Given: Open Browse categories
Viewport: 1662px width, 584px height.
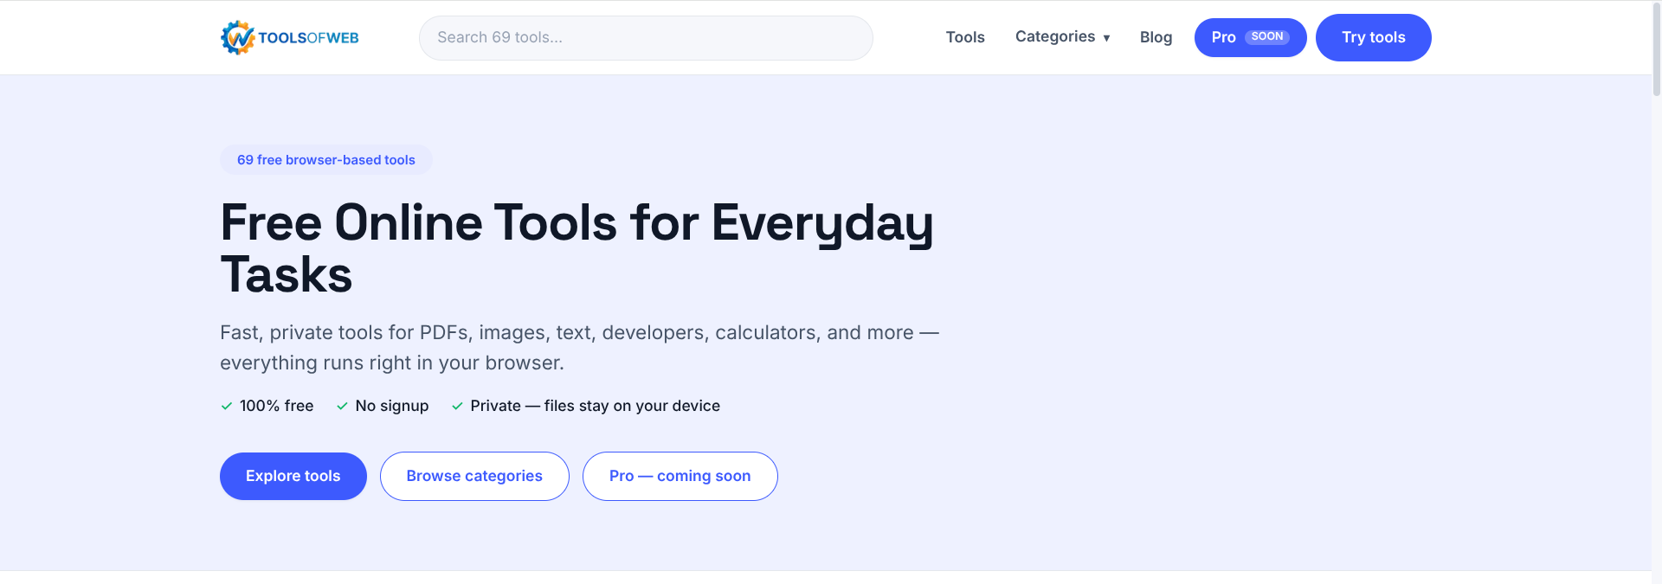Looking at the screenshot, I should (x=474, y=476).
